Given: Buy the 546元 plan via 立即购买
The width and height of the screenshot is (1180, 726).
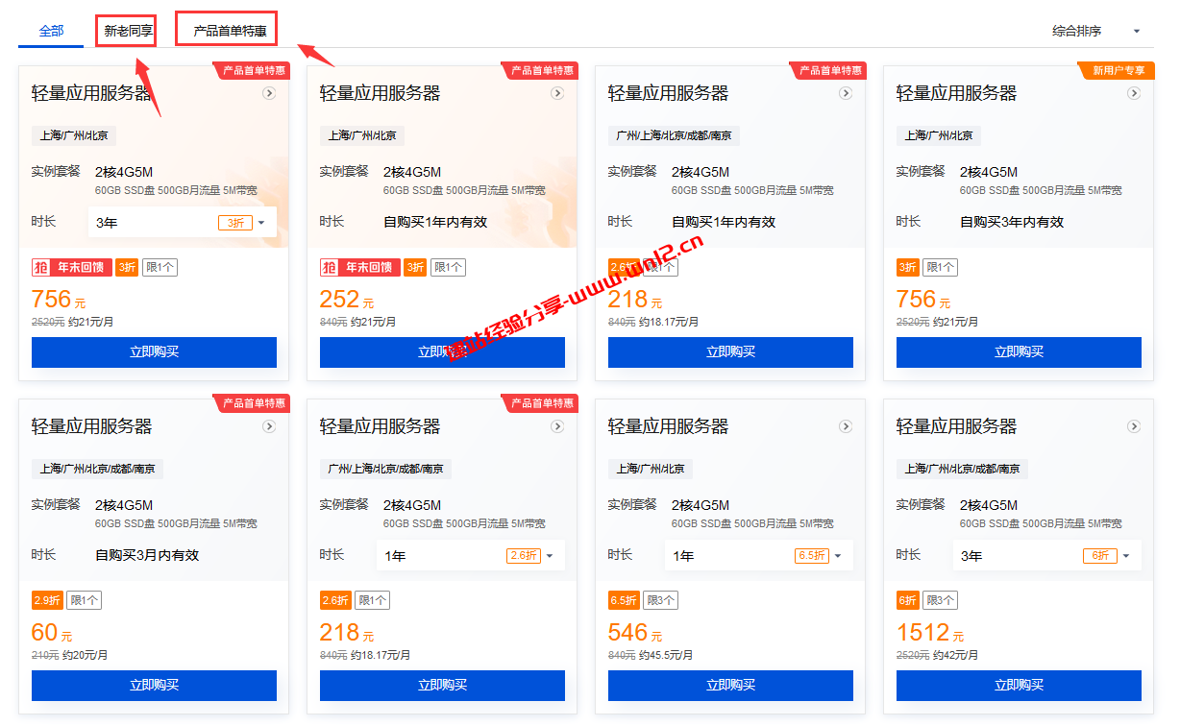Looking at the screenshot, I should click(x=730, y=686).
